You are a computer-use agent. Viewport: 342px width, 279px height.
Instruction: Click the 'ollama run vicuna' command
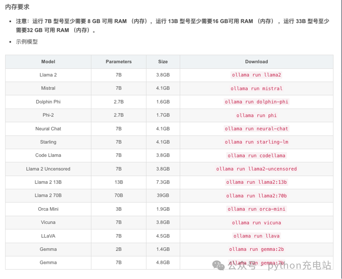(256, 222)
